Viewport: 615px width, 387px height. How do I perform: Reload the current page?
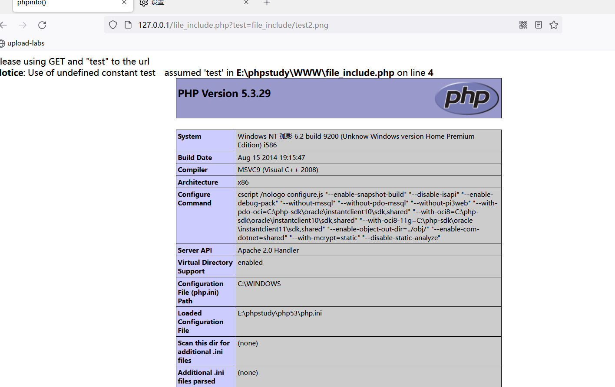pos(42,25)
